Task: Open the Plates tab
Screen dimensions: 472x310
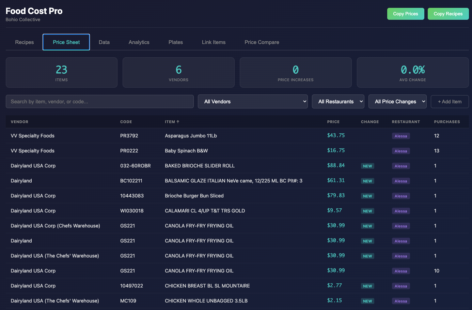Action: [x=176, y=42]
